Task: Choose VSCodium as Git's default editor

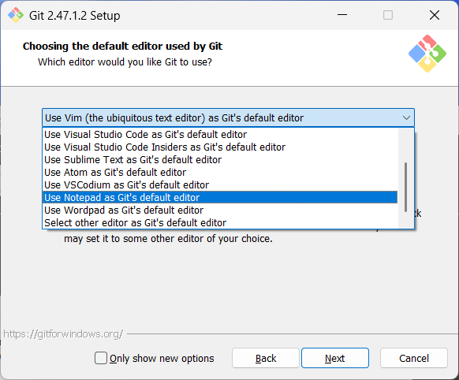Action: coord(220,185)
